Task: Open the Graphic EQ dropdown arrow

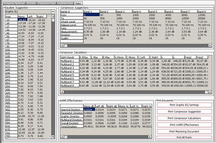Action: (x=53, y=12)
